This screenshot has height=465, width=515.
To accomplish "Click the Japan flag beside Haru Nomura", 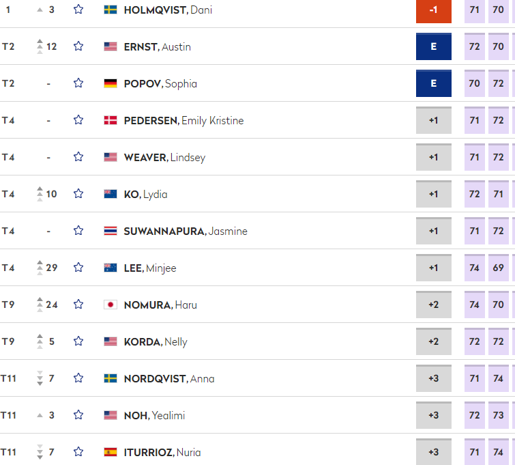I will click(111, 305).
